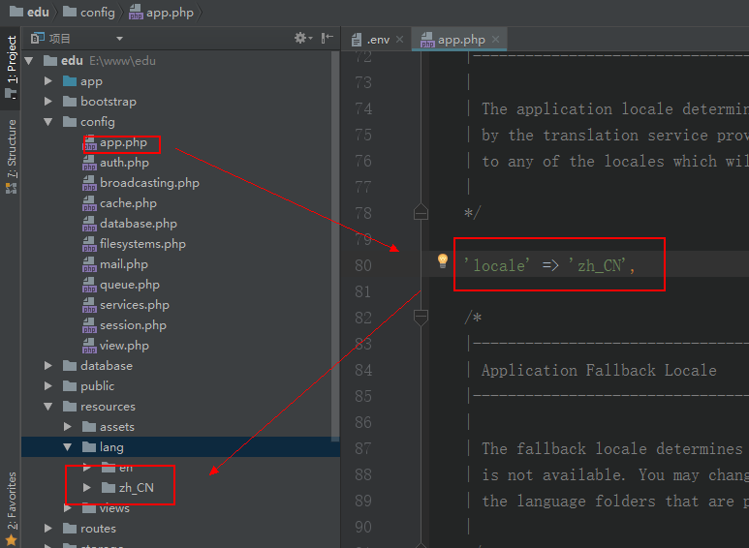749x548 pixels.
Task: Open the 1: Project side tab
Action: click(11, 61)
